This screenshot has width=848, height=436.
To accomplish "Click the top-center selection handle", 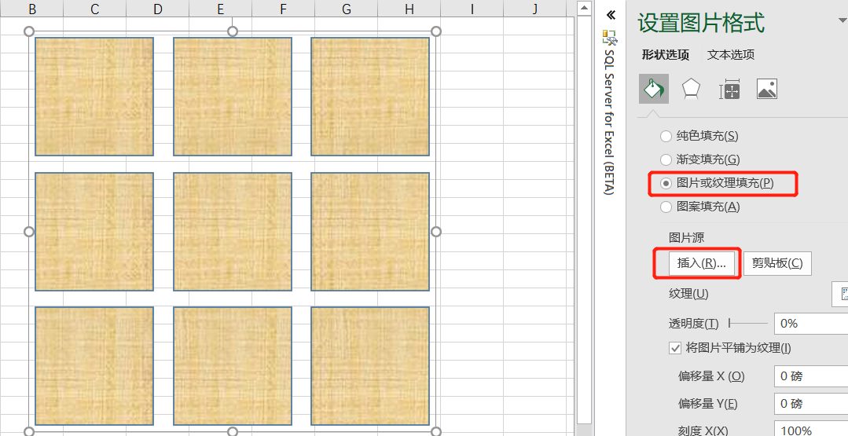I will 233,31.
